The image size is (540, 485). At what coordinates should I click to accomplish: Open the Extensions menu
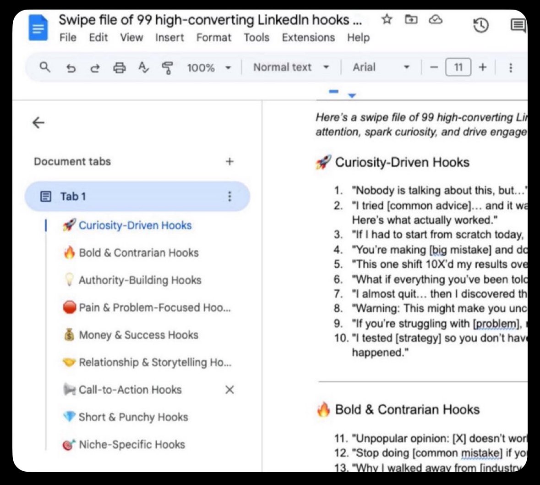308,37
